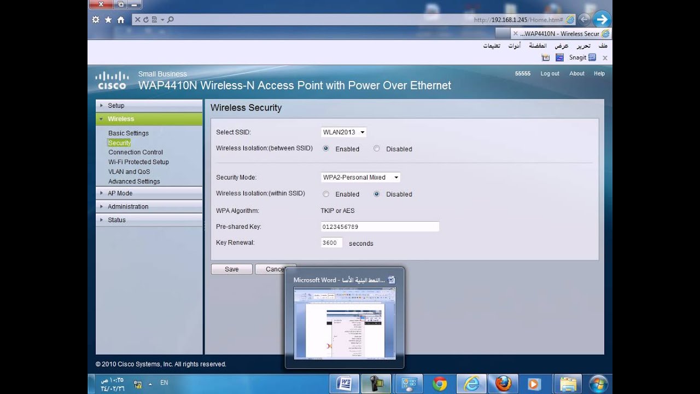Click the Save button

(232, 269)
